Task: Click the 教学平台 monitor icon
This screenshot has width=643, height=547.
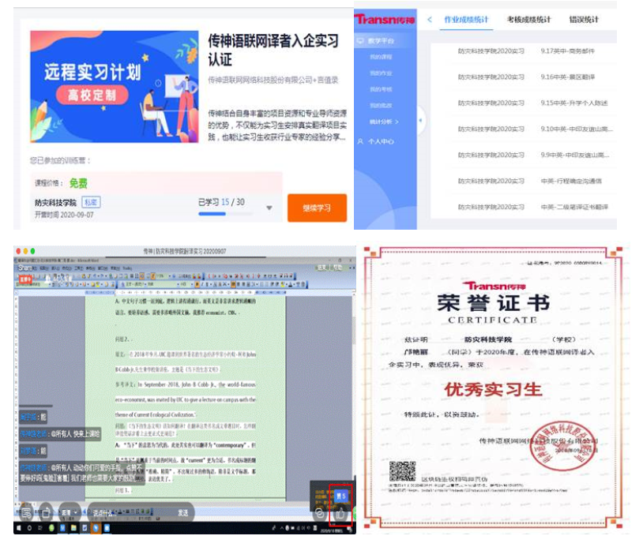Action: 361,40
